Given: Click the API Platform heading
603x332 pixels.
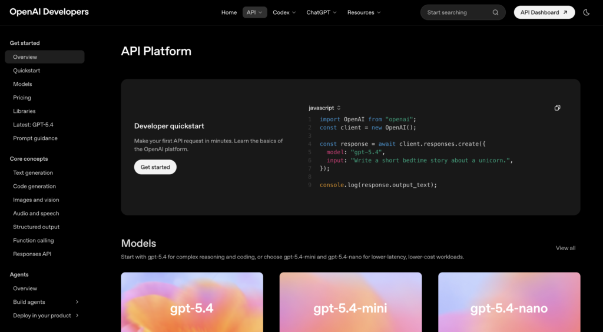Looking at the screenshot, I should click(156, 51).
